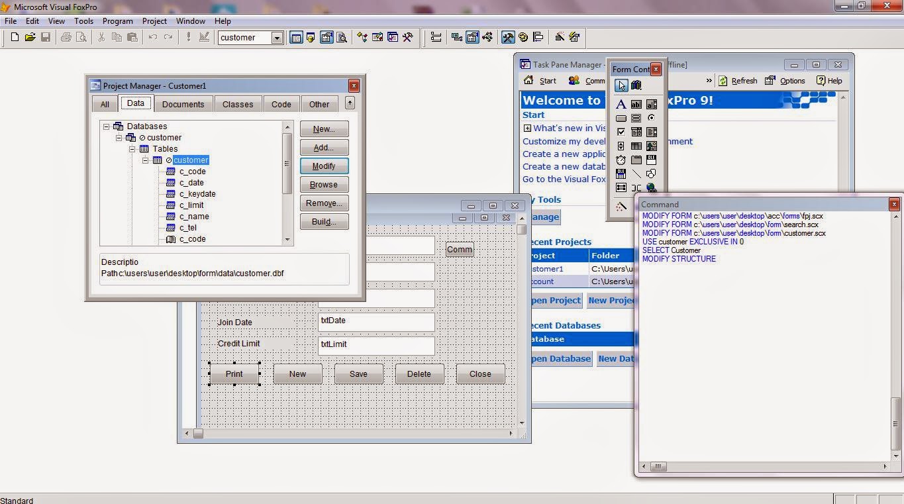
Task: Select the Spinner control tool
Action: [x=621, y=146]
